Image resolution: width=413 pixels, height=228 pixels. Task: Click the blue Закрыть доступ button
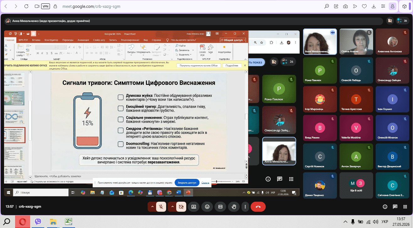pos(187,183)
